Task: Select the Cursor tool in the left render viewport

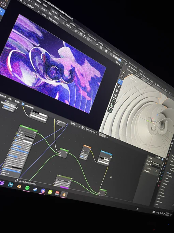Action: [3, 4]
